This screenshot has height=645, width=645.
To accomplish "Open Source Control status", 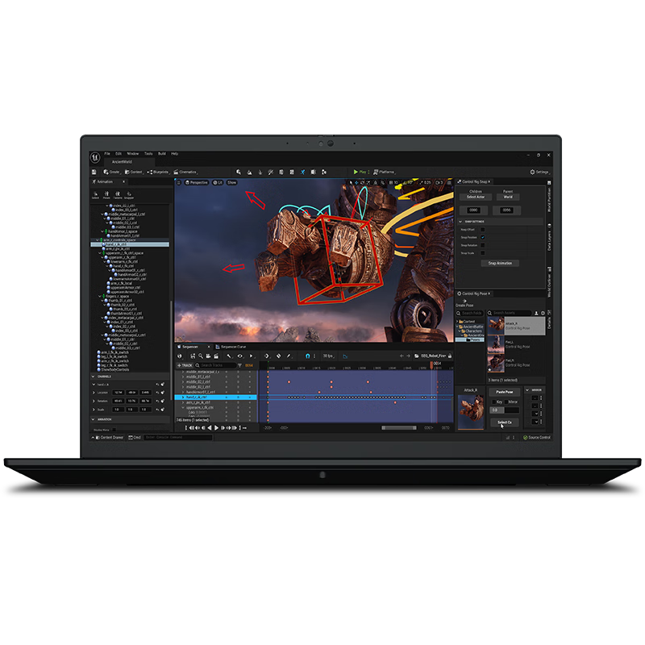I will [x=536, y=437].
